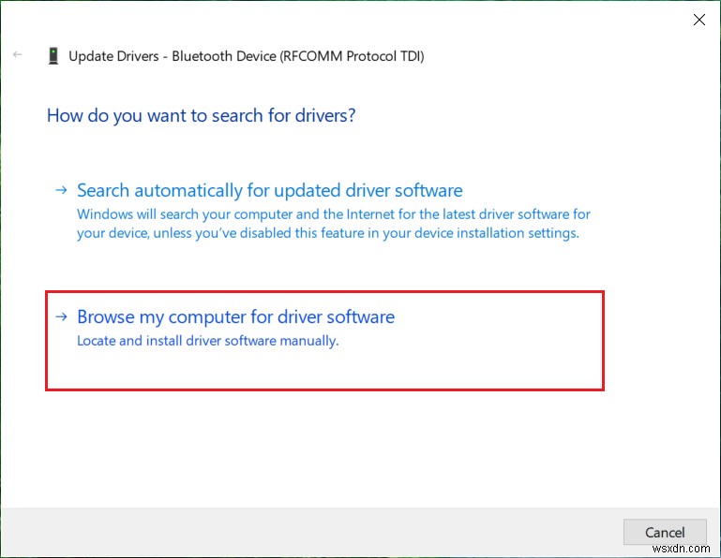Click the arrow icon beside Search automatically
The width and height of the screenshot is (721, 558).
pos(61,190)
